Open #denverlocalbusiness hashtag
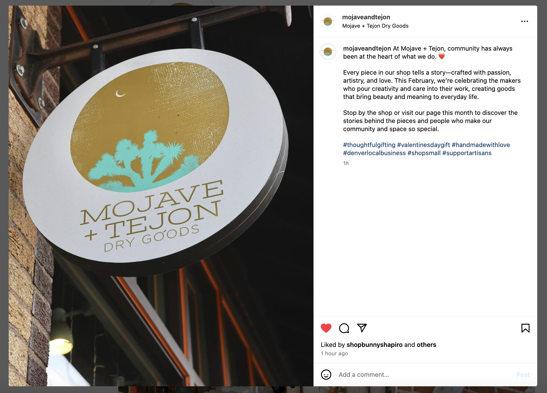The image size is (547, 393). point(374,153)
